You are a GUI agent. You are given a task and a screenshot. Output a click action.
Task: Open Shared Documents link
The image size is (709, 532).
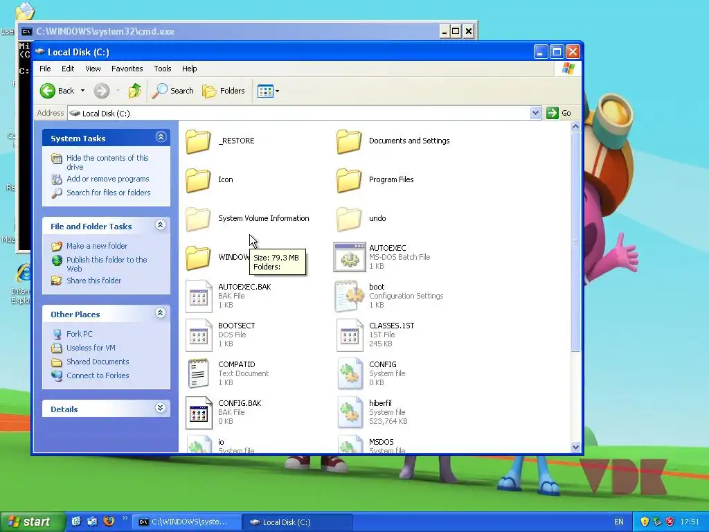coord(98,362)
